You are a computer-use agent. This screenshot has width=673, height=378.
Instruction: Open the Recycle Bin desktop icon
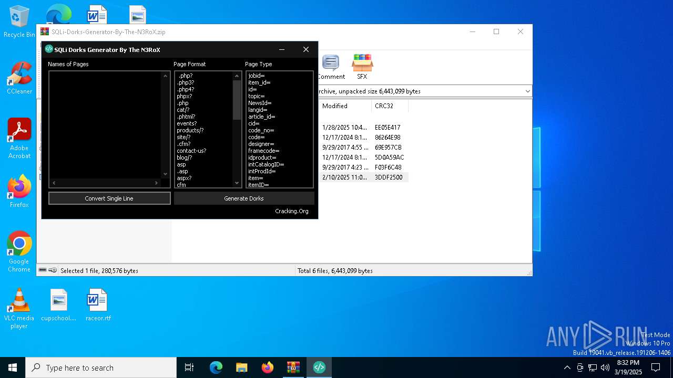(x=19, y=22)
